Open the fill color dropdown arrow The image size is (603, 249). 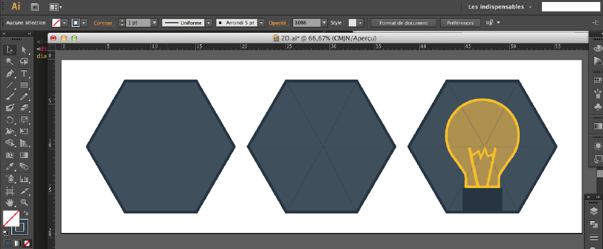coord(64,23)
